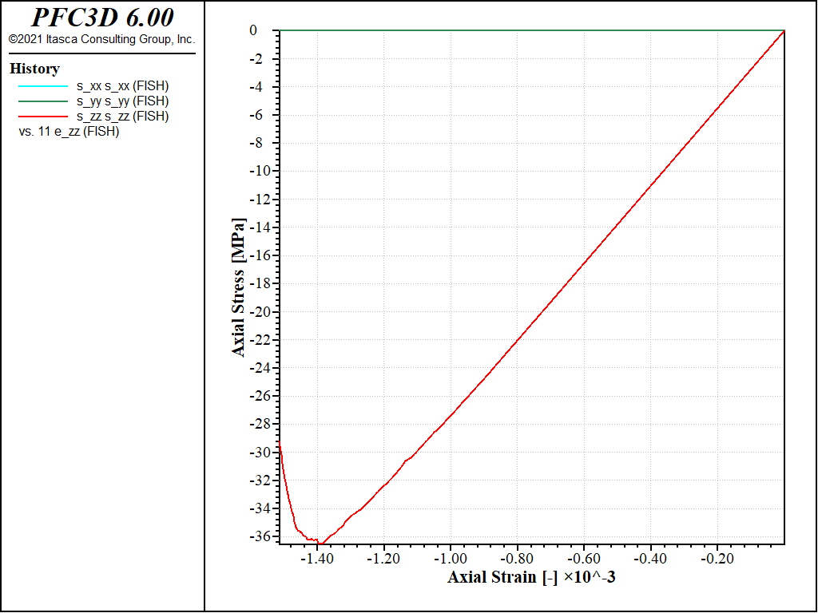This screenshot has height=613, width=818.
Task: Click the -20 tick label on the stress axis
Action: 261,312
